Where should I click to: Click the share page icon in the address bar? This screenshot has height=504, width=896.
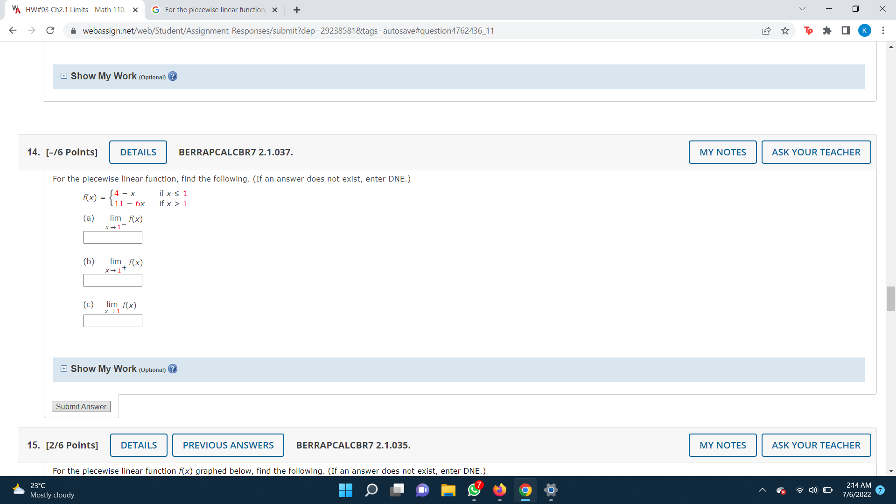pos(766,31)
